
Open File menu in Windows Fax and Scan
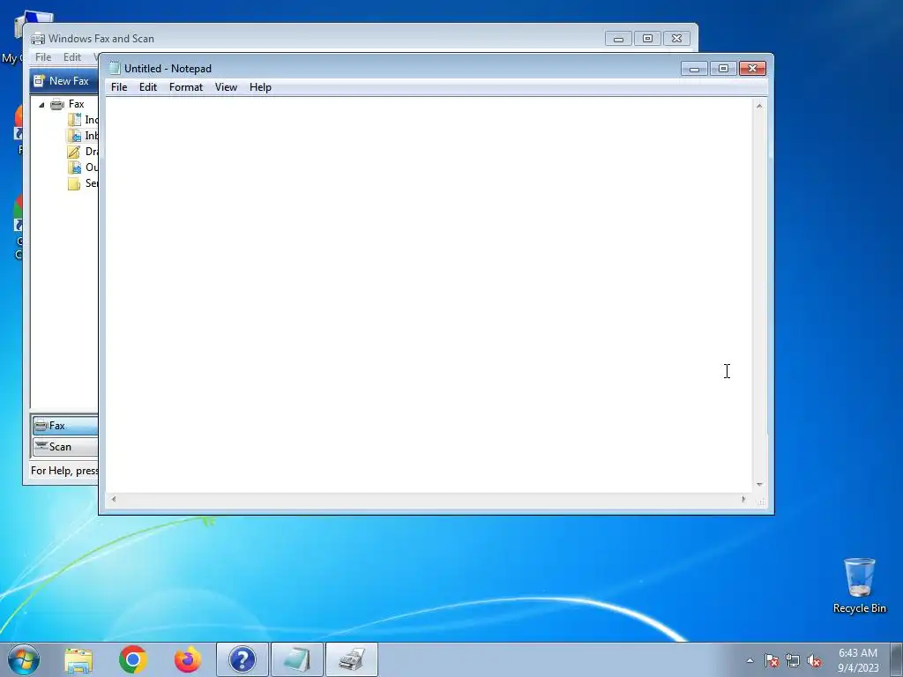pyautogui.click(x=43, y=57)
